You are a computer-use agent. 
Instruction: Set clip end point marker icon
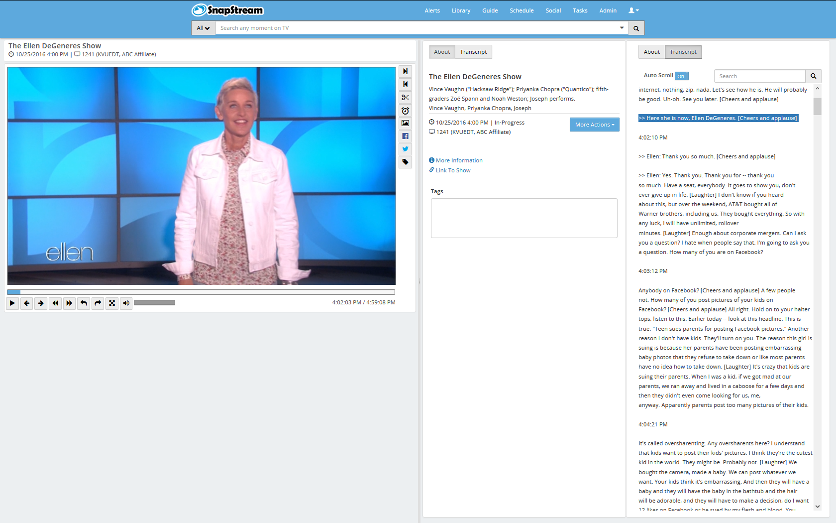pos(406,71)
